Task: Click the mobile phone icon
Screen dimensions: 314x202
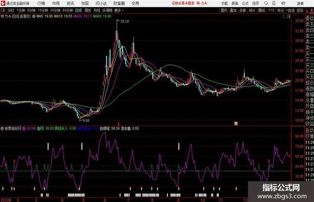Action: click(274, 3)
